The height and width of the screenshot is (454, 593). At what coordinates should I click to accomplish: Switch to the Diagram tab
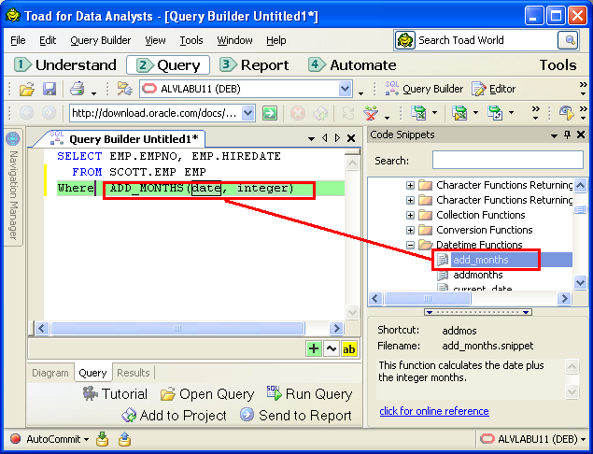[50, 373]
